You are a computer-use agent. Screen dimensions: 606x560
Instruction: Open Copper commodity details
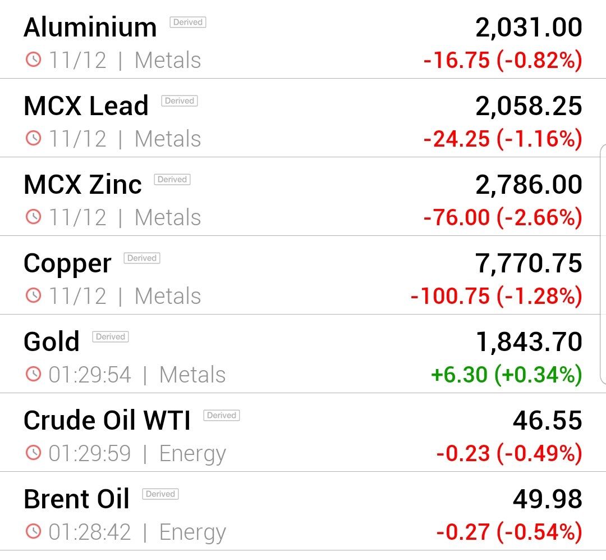[303, 275]
